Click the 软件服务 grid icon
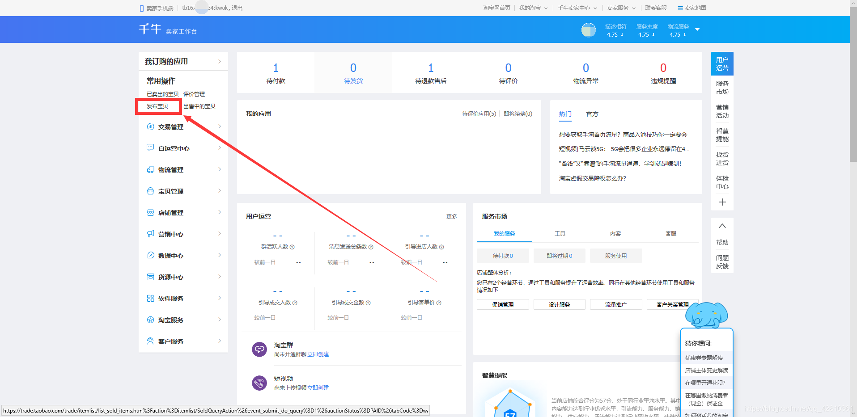857x417 pixels. pos(151,298)
